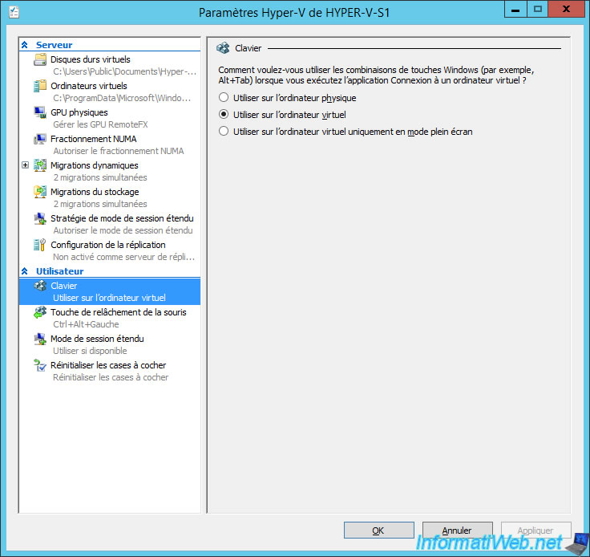Click Autoriser le fractionnement NUMA text

point(119,151)
